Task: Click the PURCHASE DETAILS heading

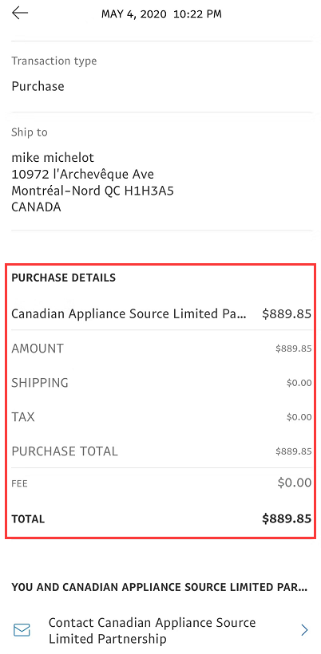Action: tap(63, 278)
